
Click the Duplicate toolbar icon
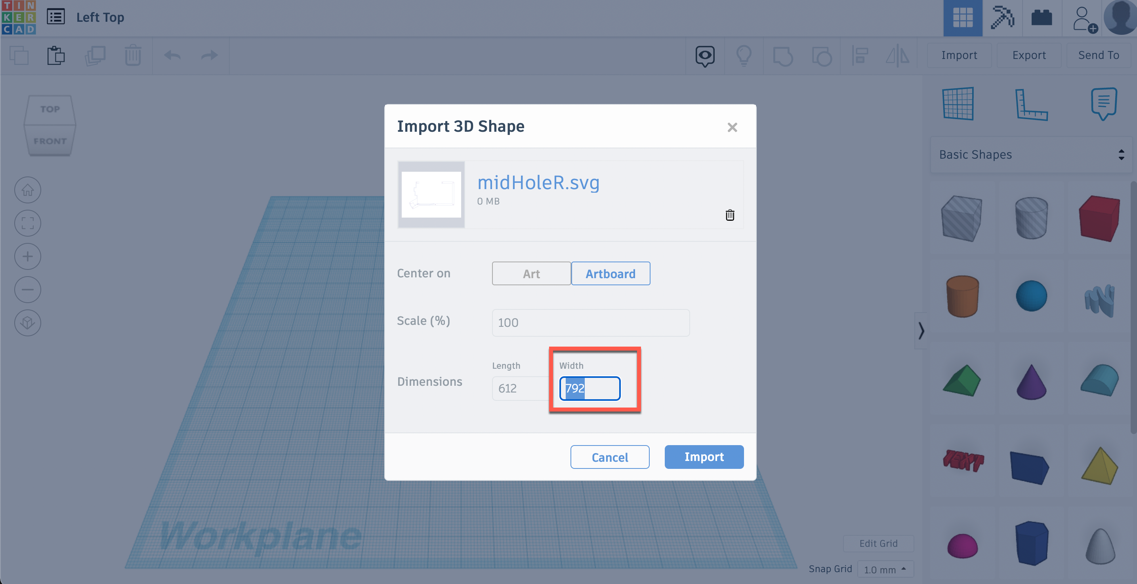tap(95, 55)
